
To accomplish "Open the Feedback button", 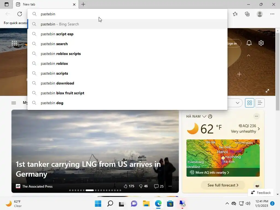I will coord(261,193).
